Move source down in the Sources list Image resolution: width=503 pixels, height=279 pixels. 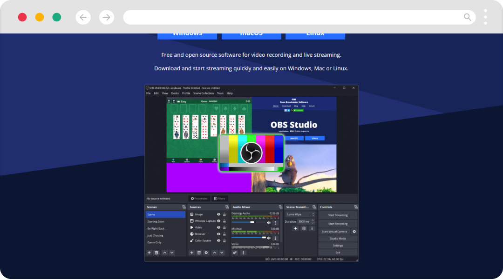point(222,253)
